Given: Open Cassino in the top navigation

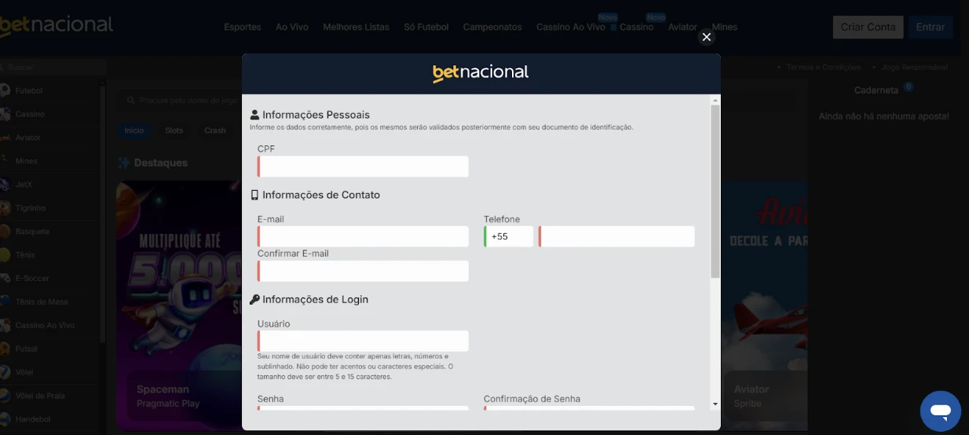Looking at the screenshot, I should point(636,27).
